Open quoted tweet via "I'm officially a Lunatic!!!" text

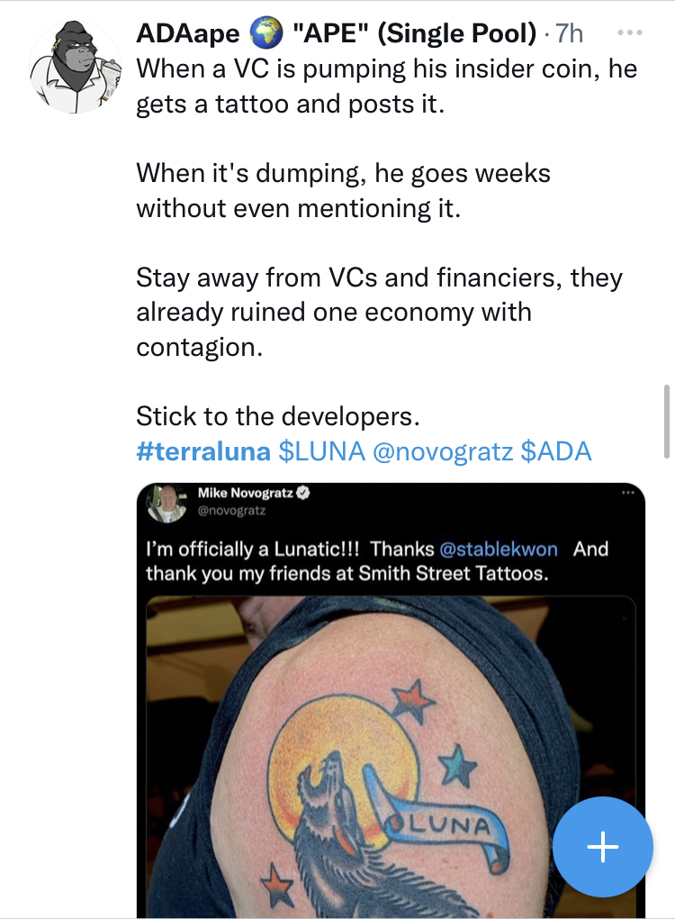point(255,549)
